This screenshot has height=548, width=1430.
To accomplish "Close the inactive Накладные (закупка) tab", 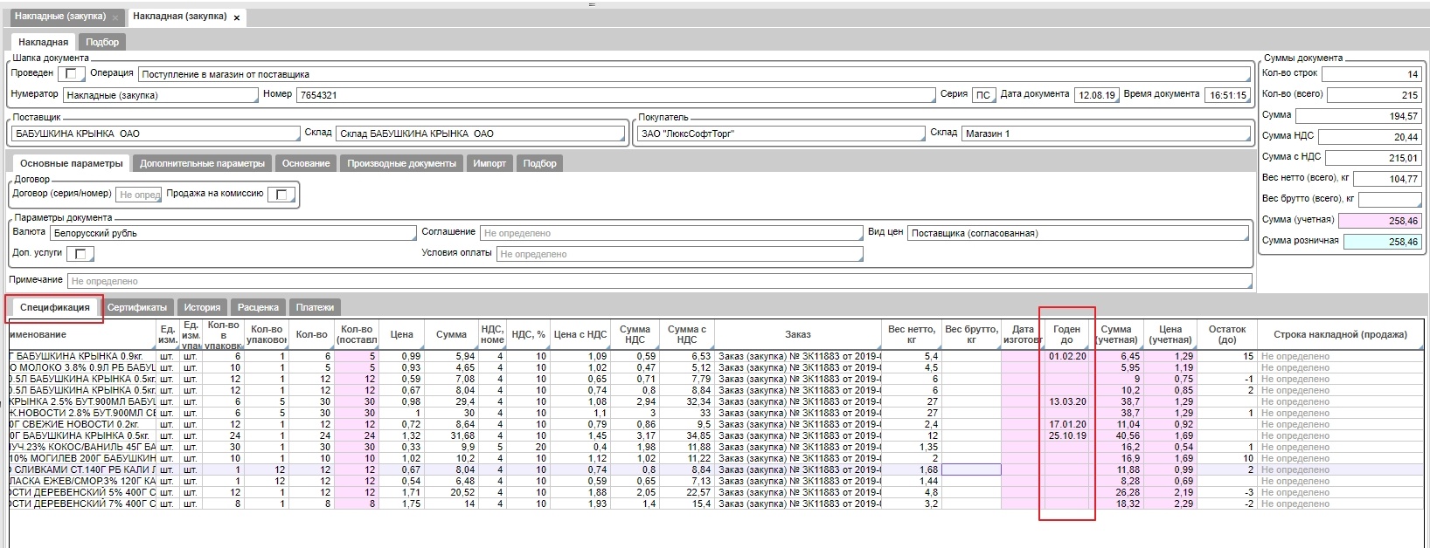I will (115, 17).
